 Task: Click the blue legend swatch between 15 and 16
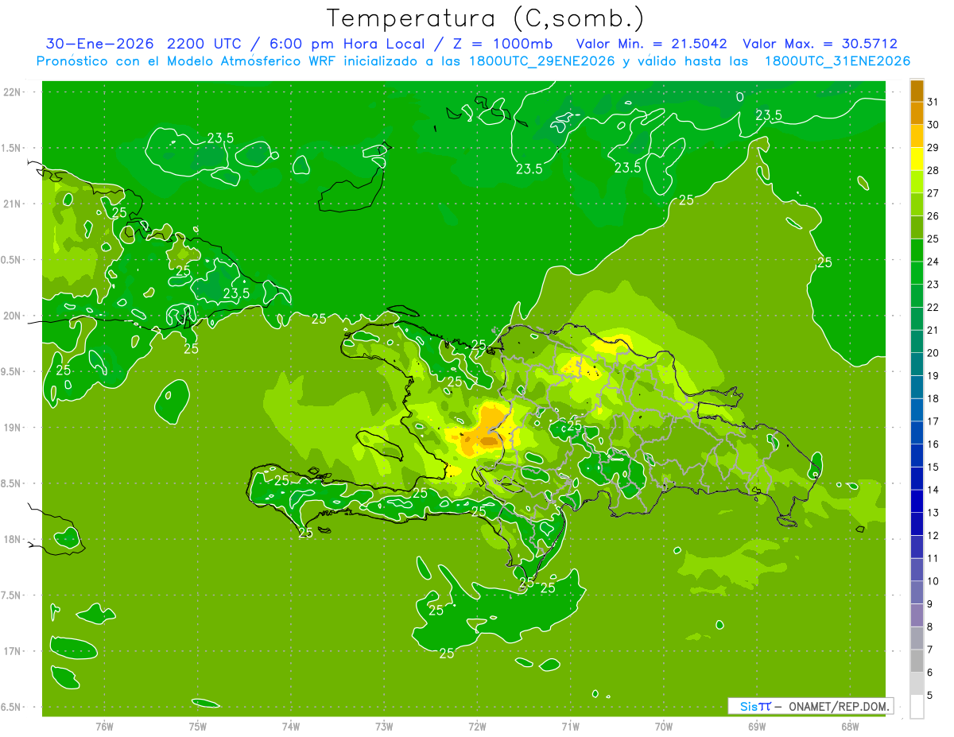917,456
